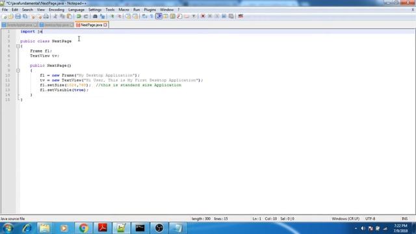This screenshot has width=416, height=234.
Task: Launch Google Chrome from taskbar
Action: pos(83,228)
